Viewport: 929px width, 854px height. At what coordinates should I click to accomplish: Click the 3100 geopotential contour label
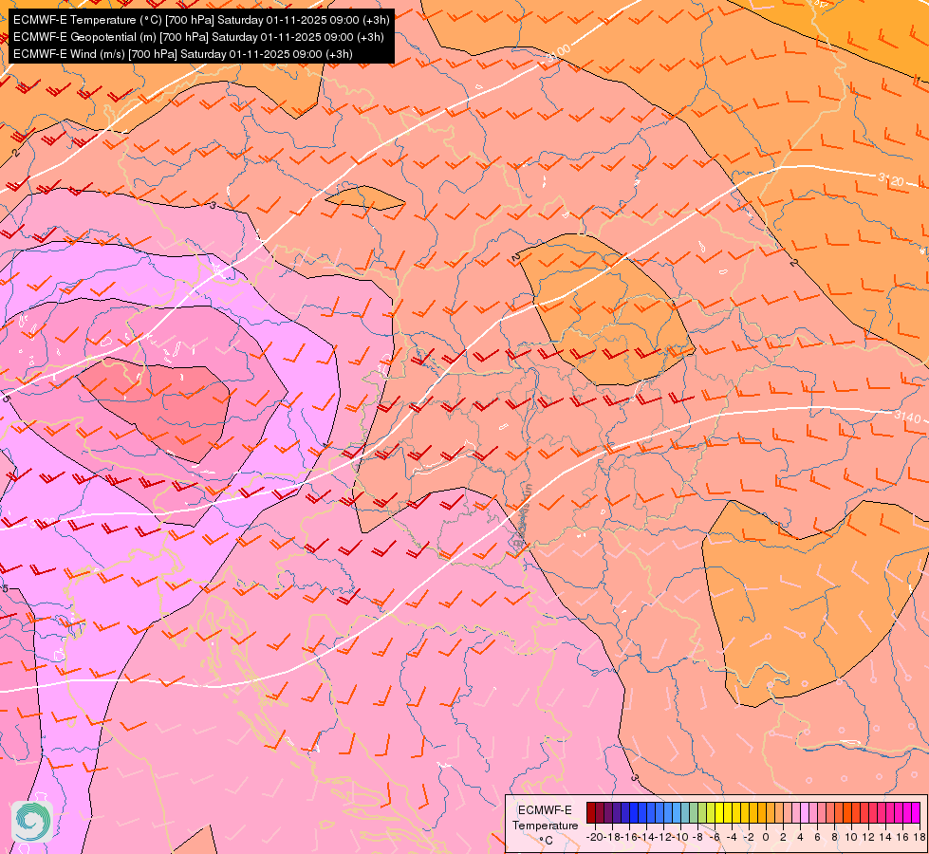coord(558,53)
